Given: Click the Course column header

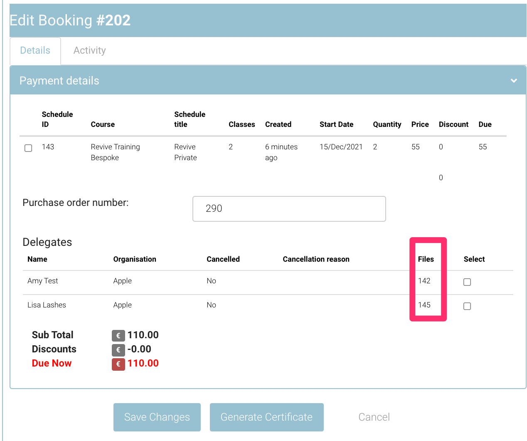Looking at the screenshot, I should click(103, 124).
